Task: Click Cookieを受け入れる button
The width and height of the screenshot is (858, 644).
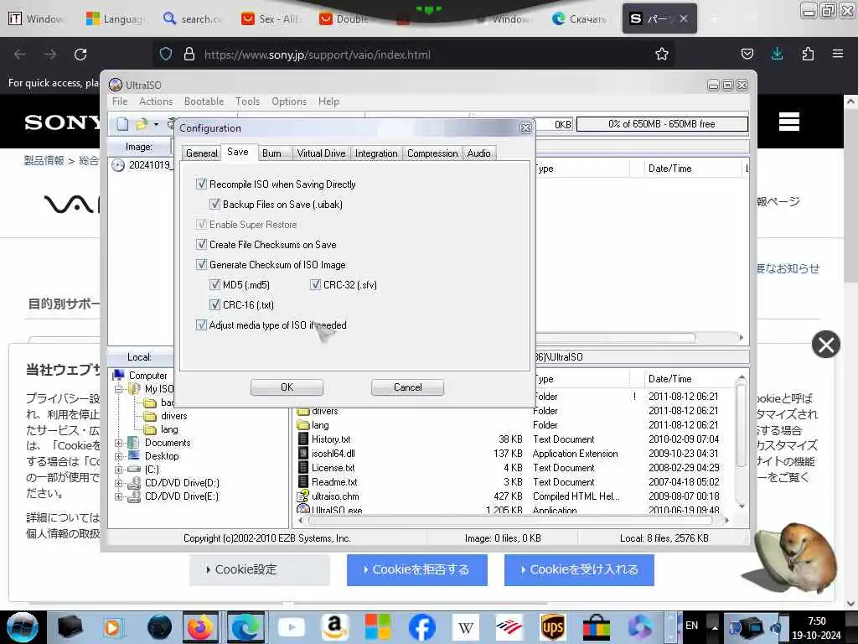Action: click(x=579, y=569)
